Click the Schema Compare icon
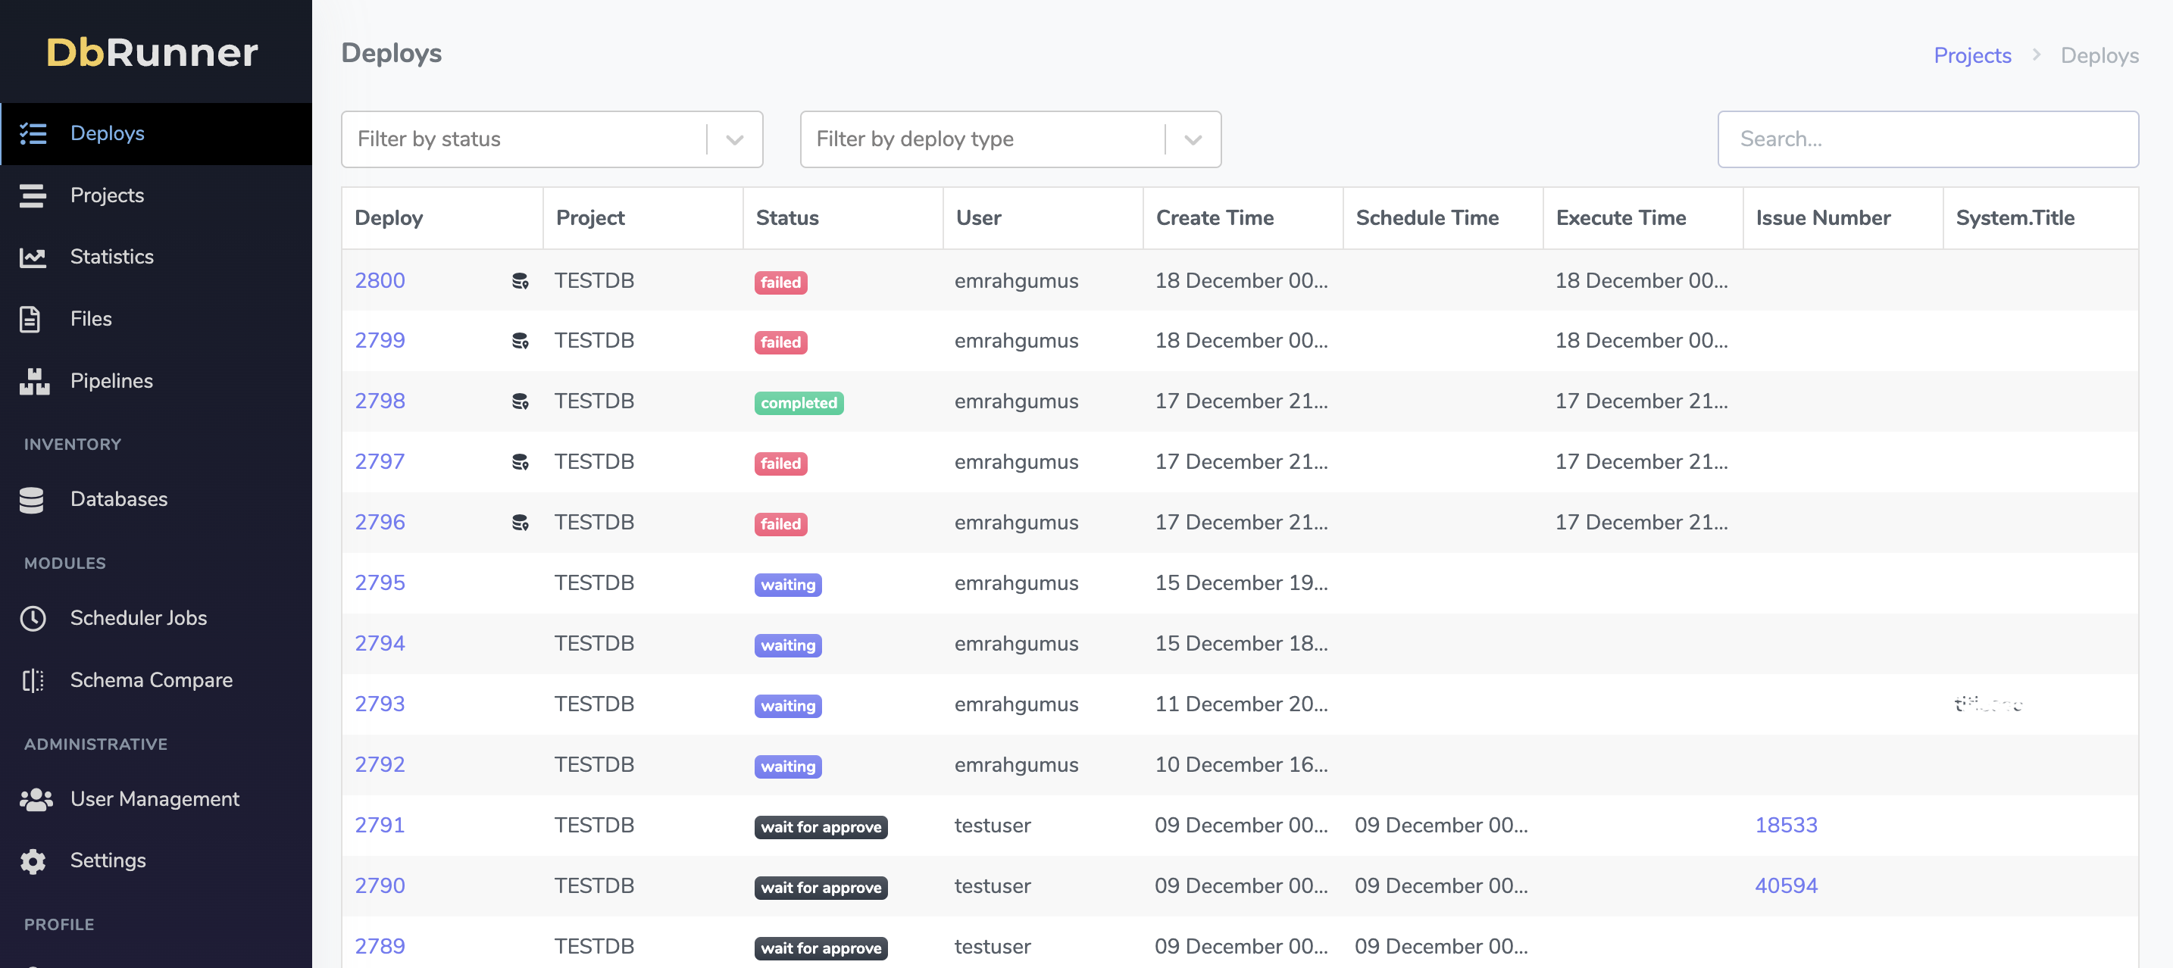This screenshot has width=2173, height=968. [33, 679]
